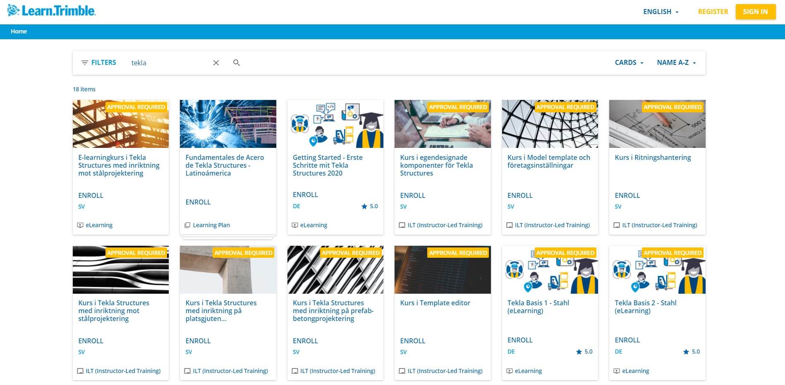
Task: Click ENROLL on Getting Started Erste Schritte card
Action: (305, 195)
